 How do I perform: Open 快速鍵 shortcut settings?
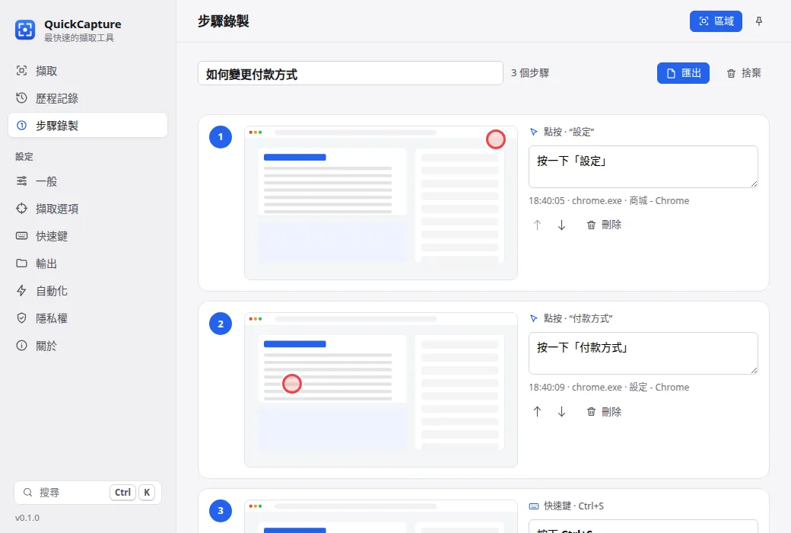87,236
